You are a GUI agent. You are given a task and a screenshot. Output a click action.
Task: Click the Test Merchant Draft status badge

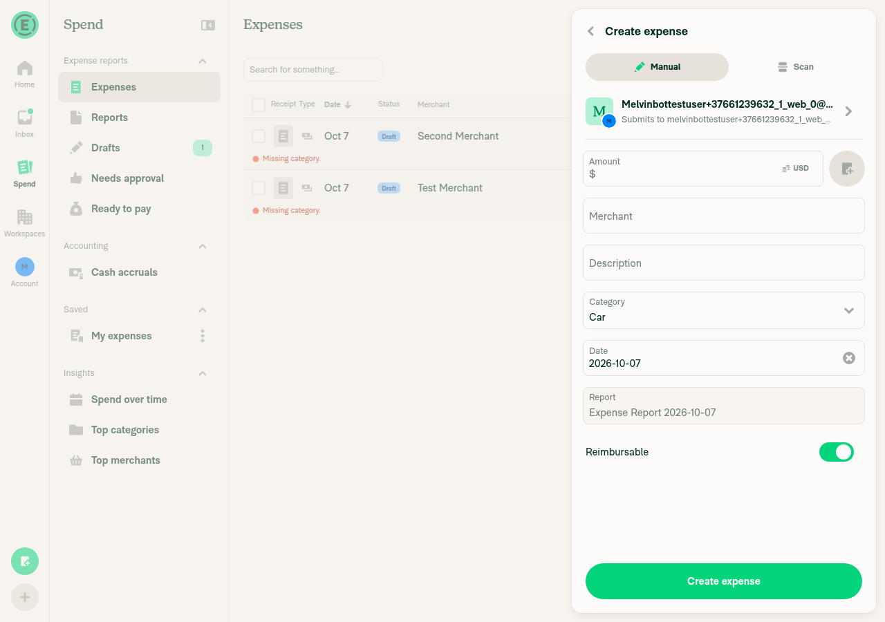[x=389, y=188]
